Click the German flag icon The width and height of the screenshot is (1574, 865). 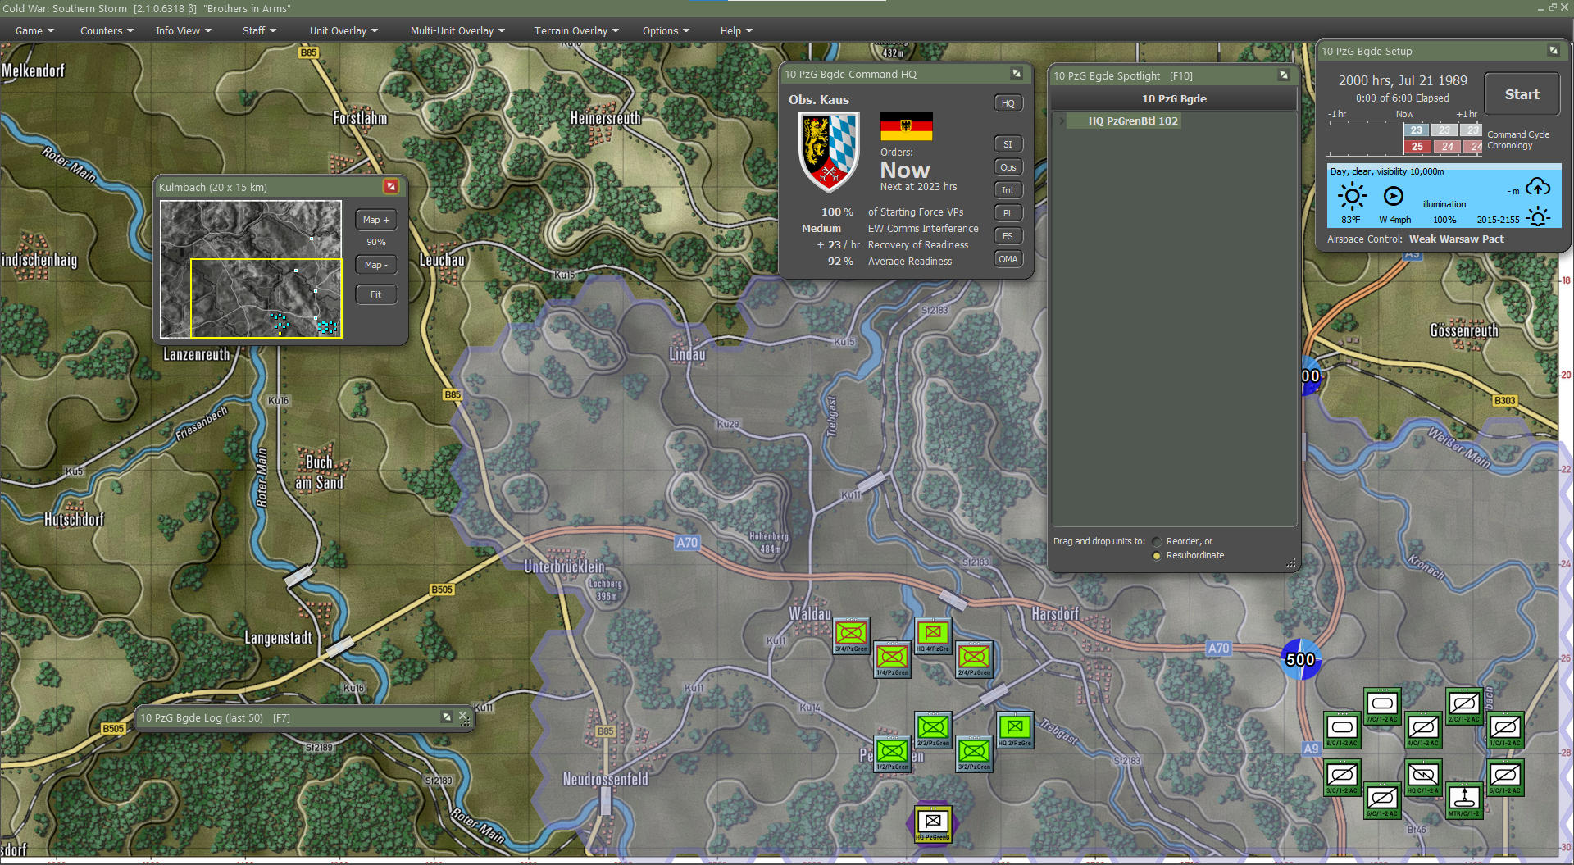(x=907, y=125)
